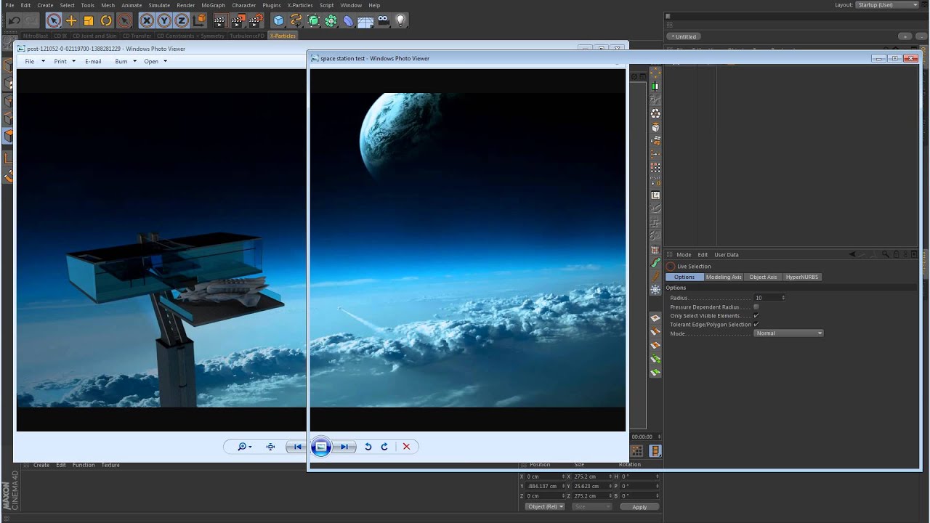Switch to the HyperNURBS tab

click(802, 277)
